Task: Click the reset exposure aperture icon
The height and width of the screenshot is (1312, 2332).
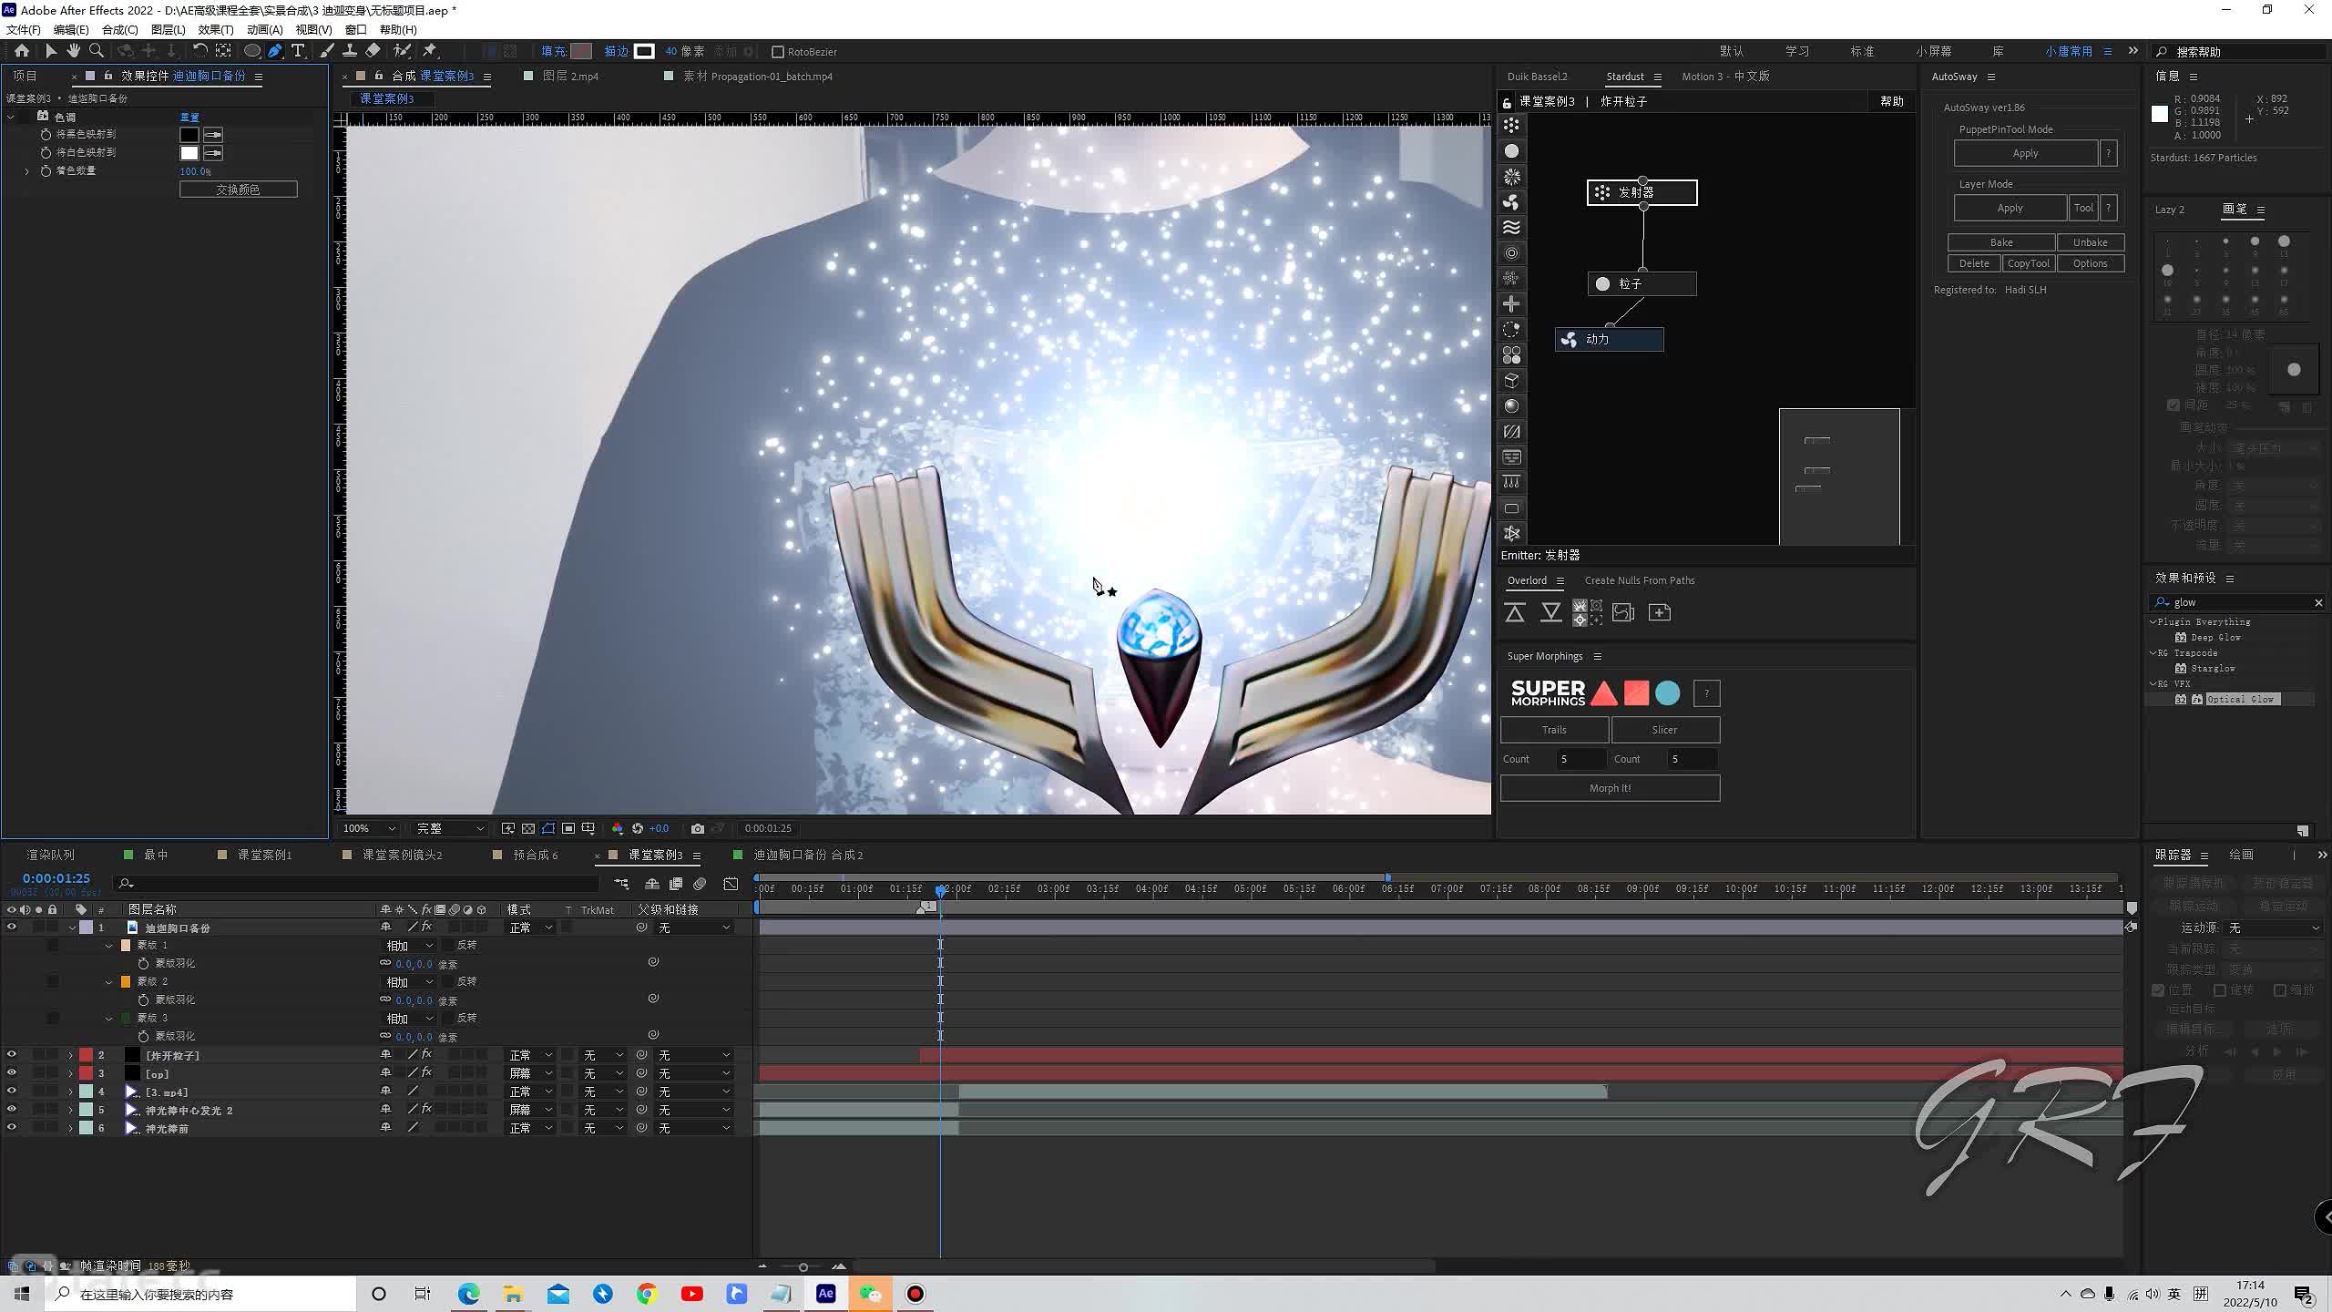Action: [638, 828]
